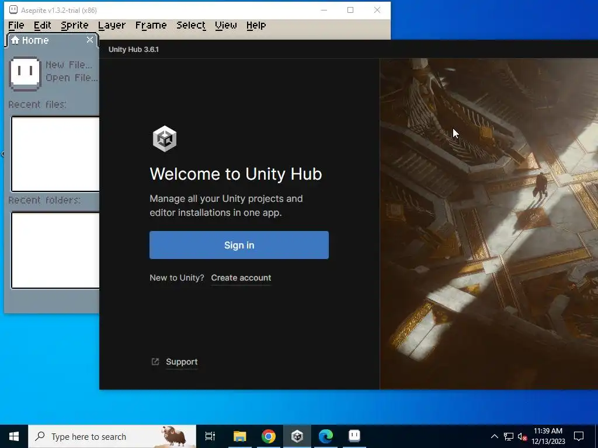
Task: Click the Recent files list box
Action: (x=55, y=154)
